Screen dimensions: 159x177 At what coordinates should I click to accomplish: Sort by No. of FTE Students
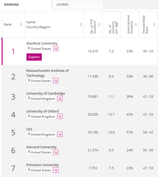click(x=99, y=25)
